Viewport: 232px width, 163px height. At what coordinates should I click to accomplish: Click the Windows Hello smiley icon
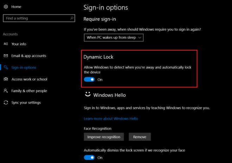(88, 94)
